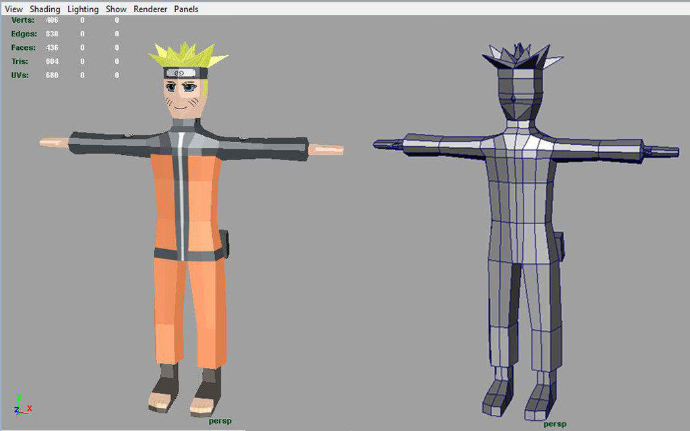This screenshot has width=690, height=431.
Task: Open the Renderer menu
Action: click(150, 9)
